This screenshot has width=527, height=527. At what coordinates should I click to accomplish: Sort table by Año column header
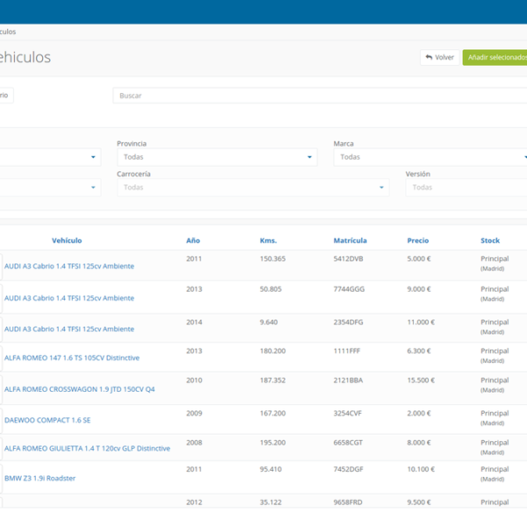pos(193,241)
